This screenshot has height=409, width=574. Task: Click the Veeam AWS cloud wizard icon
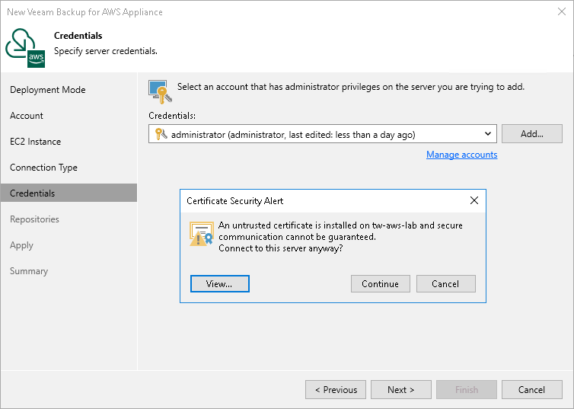[25, 47]
